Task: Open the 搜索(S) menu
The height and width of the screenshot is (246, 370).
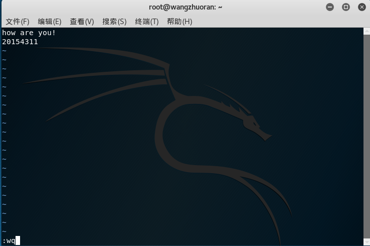Action: coord(114,22)
